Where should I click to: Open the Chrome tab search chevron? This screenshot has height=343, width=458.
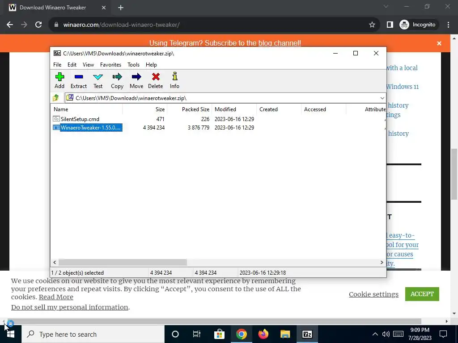point(386,6)
